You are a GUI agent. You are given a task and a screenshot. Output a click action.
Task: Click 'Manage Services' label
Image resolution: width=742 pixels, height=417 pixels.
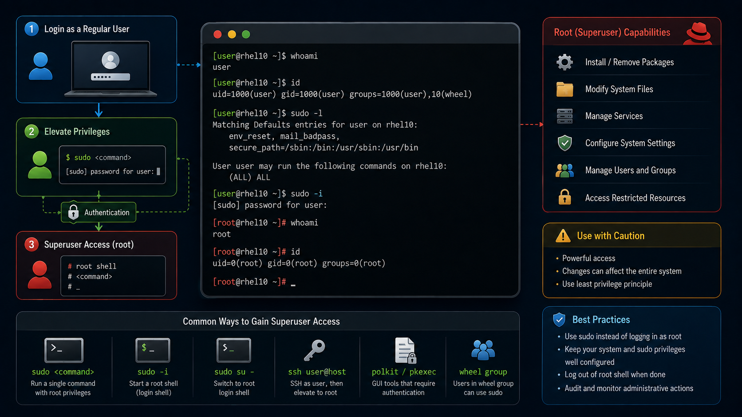click(x=614, y=116)
